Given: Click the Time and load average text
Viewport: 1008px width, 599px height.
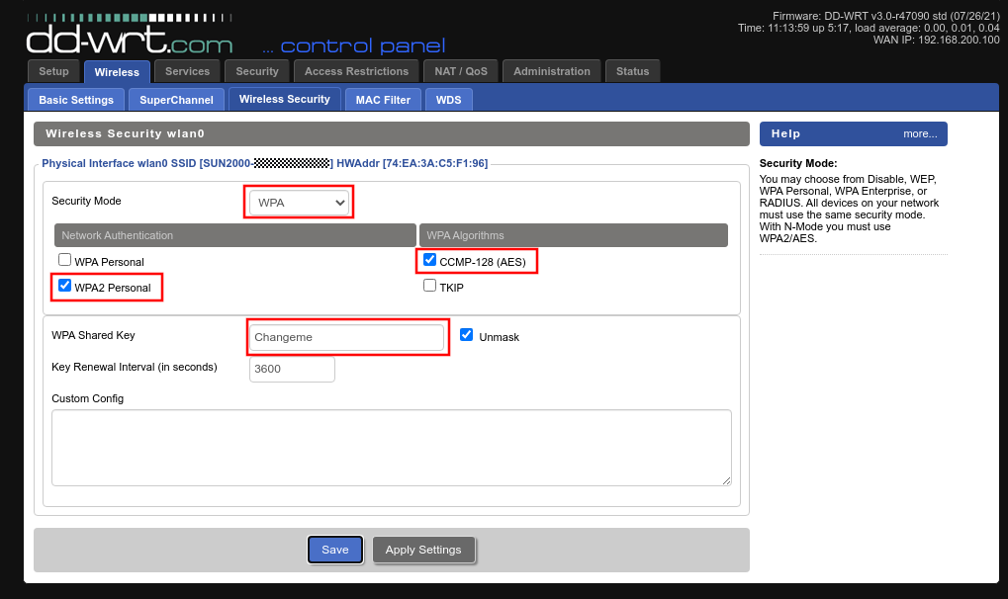Looking at the screenshot, I should pyautogui.click(x=869, y=28).
